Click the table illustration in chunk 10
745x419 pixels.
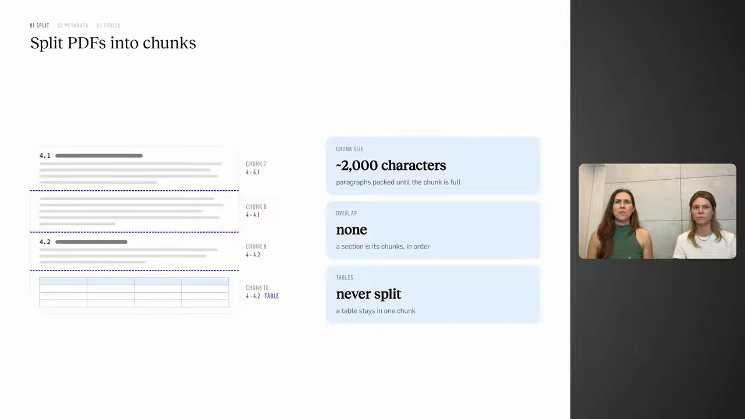coord(134,292)
